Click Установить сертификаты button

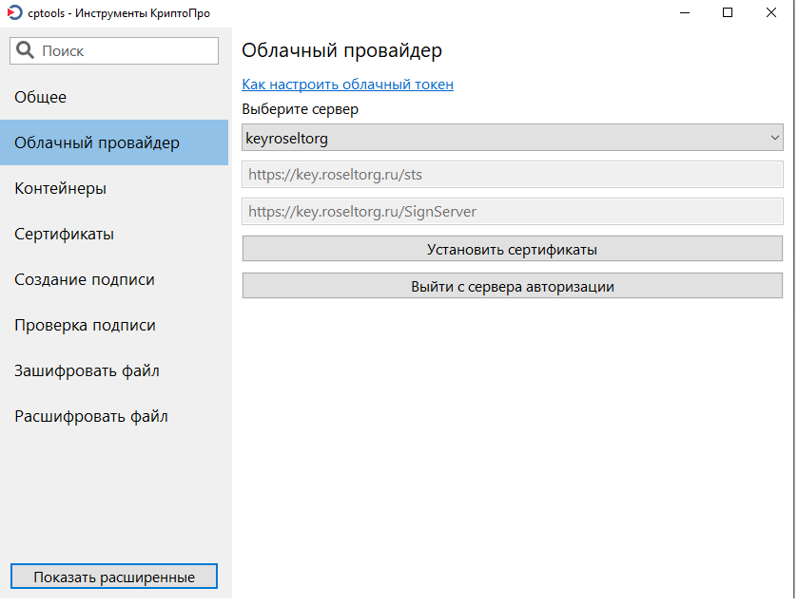(x=513, y=249)
